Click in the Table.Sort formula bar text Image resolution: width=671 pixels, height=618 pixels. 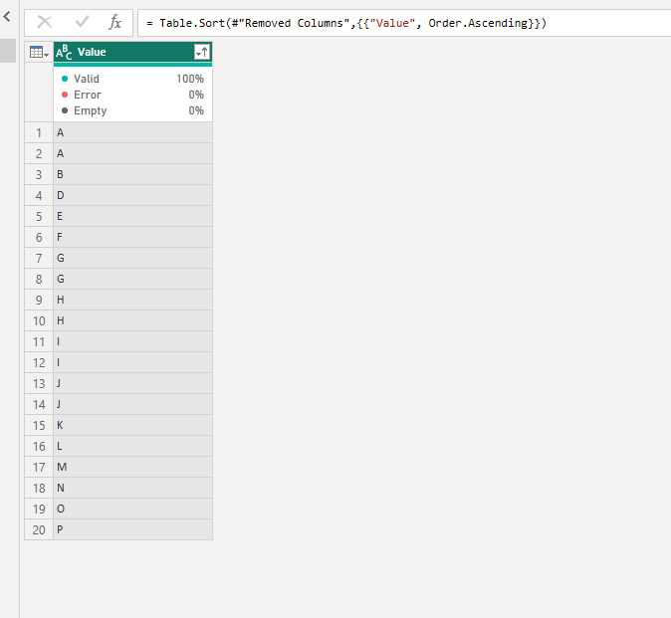coord(346,23)
